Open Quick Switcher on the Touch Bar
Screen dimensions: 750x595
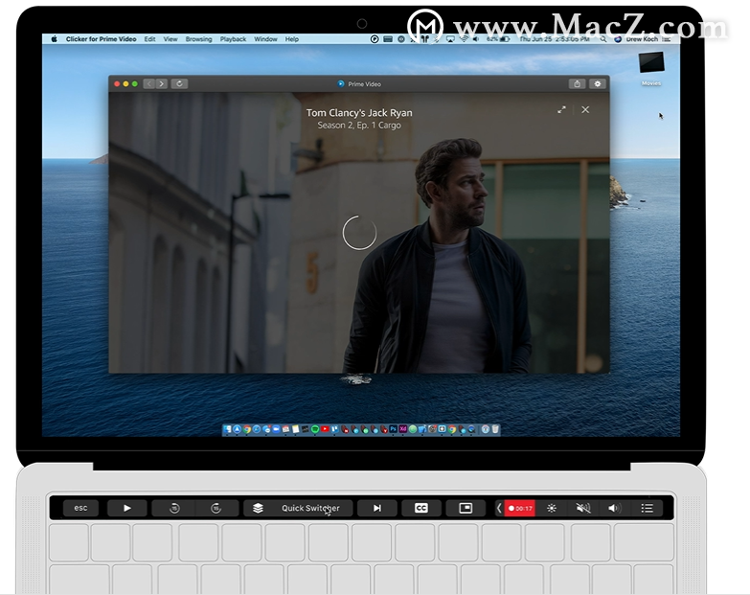pos(298,508)
